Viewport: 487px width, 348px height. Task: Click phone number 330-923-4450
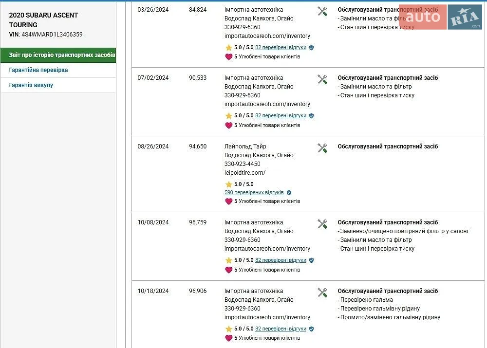[243, 164]
